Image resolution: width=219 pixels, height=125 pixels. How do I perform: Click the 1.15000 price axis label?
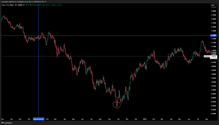(x=213, y=31)
